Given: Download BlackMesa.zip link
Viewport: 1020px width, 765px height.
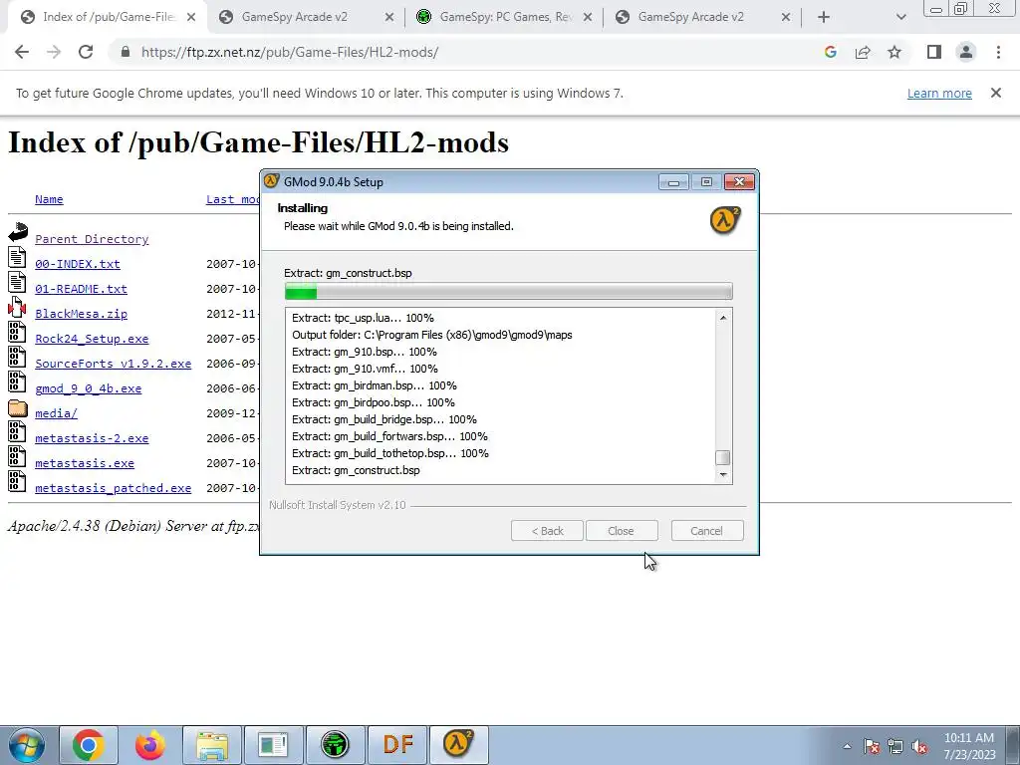Looking at the screenshot, I should (82, 314).
